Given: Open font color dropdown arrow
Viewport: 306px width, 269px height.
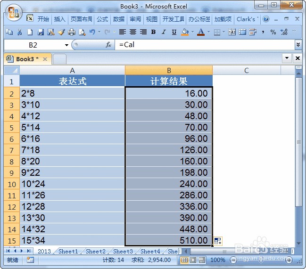Looking at the screenshot, I should pyautogui.click(x=208, y=32).
